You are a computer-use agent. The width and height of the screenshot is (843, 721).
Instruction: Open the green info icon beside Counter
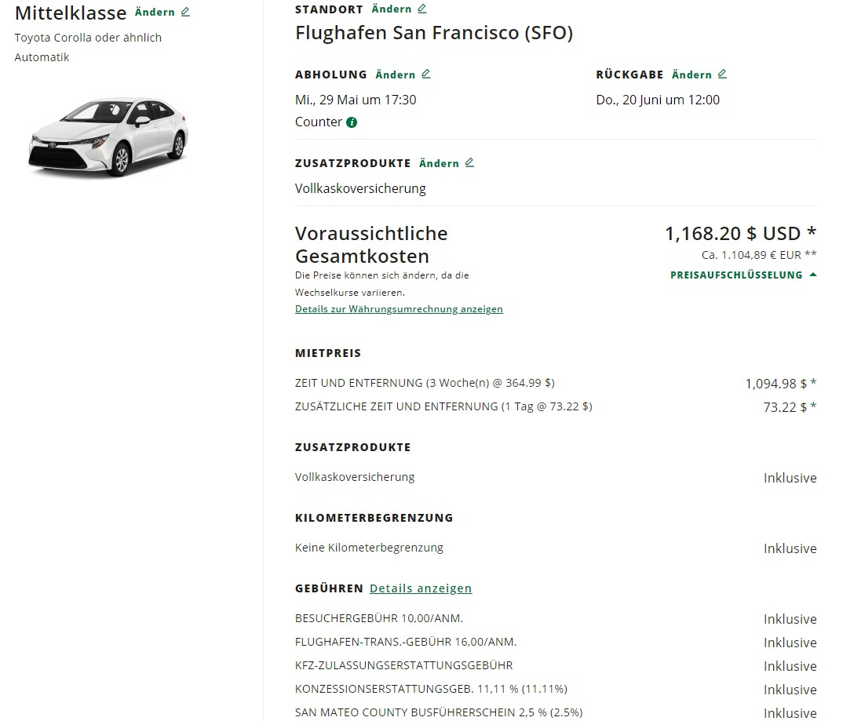tap(352, 122)
